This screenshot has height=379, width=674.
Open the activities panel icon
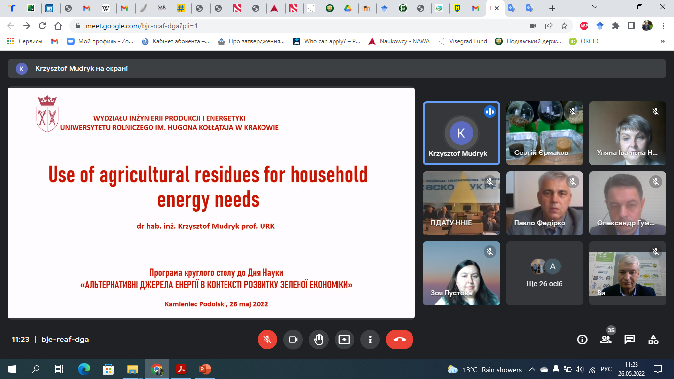(x=653, y=340)
